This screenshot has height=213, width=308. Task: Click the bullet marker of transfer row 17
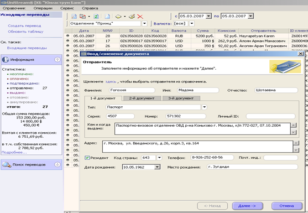point(68,41)
